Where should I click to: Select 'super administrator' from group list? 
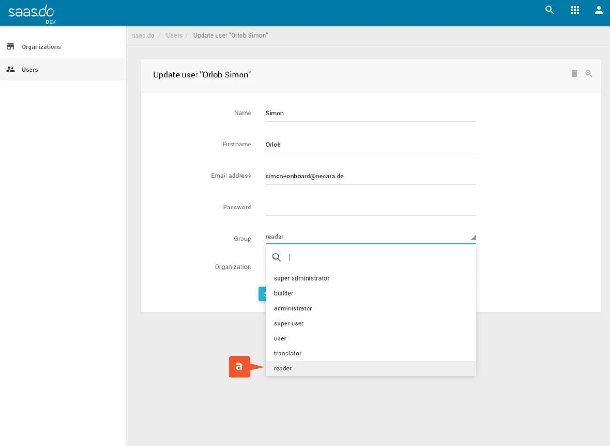301,278
